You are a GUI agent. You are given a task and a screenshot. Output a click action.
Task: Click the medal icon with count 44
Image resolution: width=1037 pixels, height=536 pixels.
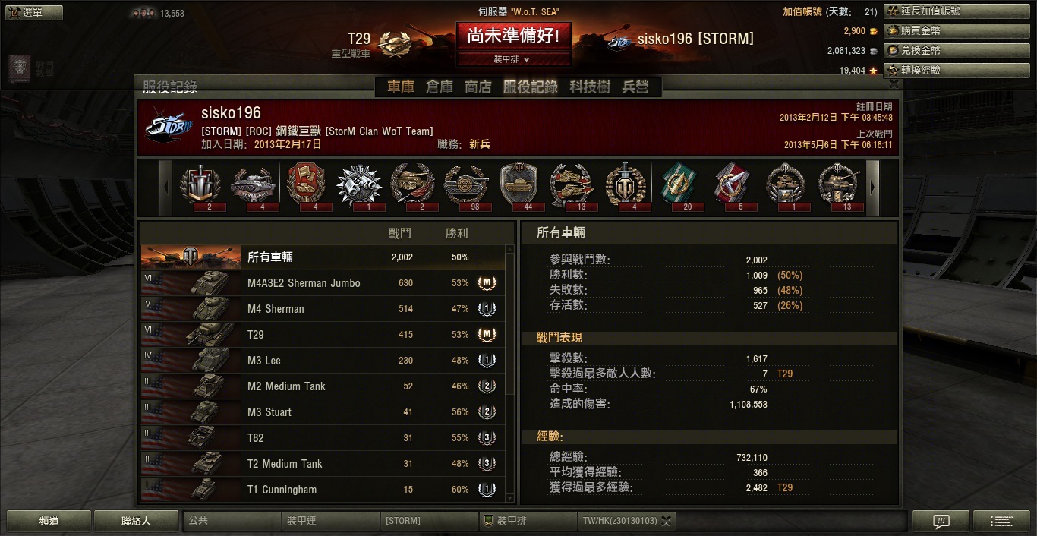[518, 184]
